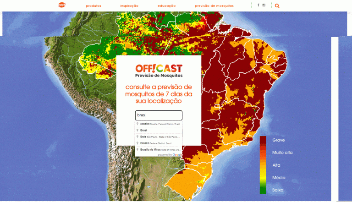The image size is (352, 202).
Task: Click the 'powered by Google' attribution
Action: tap(170, 155)
